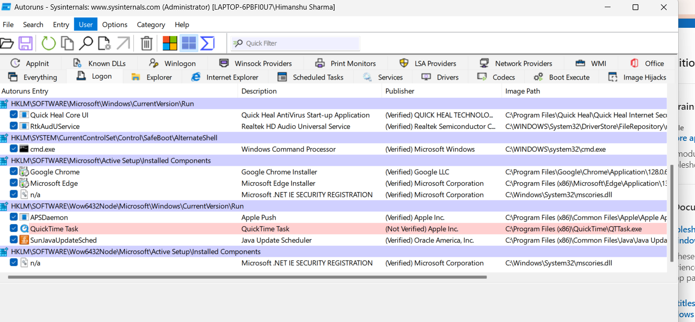
Task: Open the LSA Providers tab
Action: pyautogui.click(x=428, y=63)
